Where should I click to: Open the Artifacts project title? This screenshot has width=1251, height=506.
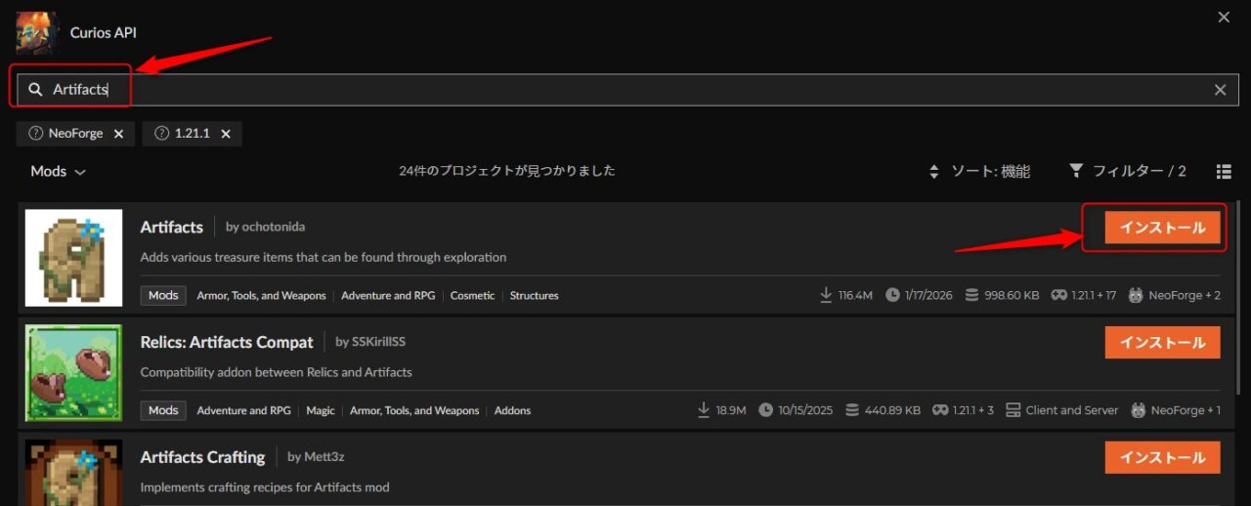tap(172, 227)
